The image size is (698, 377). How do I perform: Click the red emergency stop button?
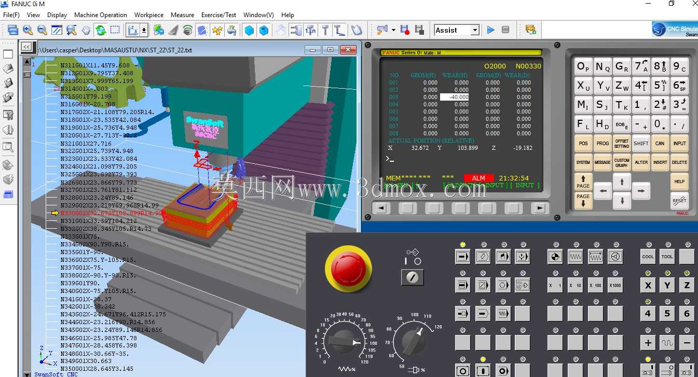coord(348,269)
